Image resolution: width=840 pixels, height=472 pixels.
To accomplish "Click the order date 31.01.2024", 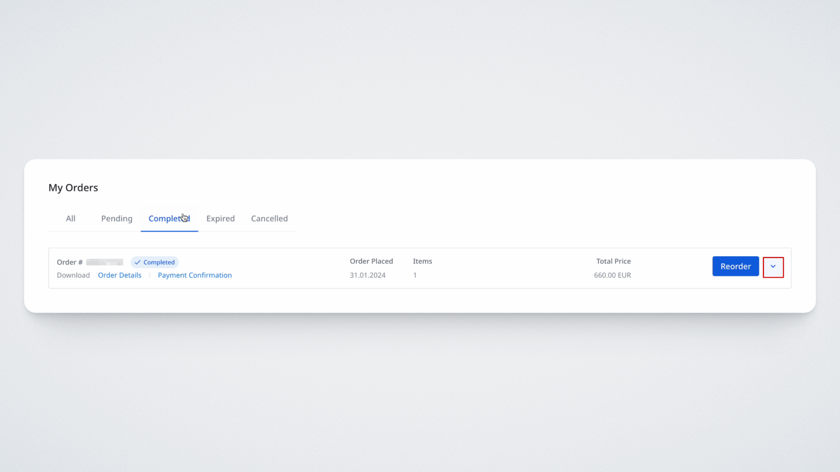I will pyautogui.click(x=367, y=275).
